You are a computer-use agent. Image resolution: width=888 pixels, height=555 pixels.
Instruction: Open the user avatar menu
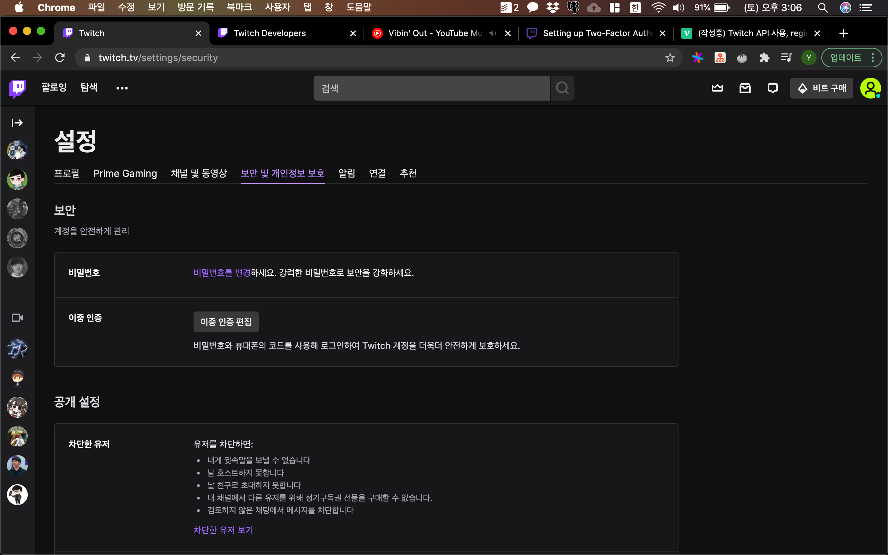click(870, 88)
